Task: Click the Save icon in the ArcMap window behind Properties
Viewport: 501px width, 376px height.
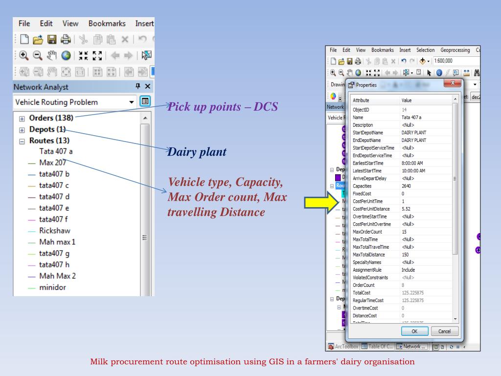Action: click(349, 61)
